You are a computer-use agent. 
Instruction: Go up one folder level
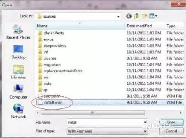[x=136, y=16]
